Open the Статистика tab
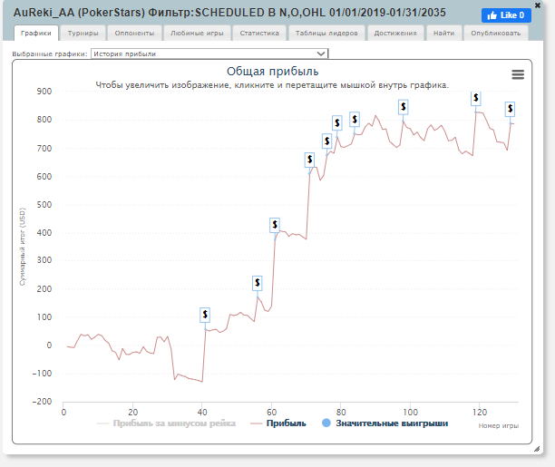This screenshot has width=555, height=467. coord(259,33)
